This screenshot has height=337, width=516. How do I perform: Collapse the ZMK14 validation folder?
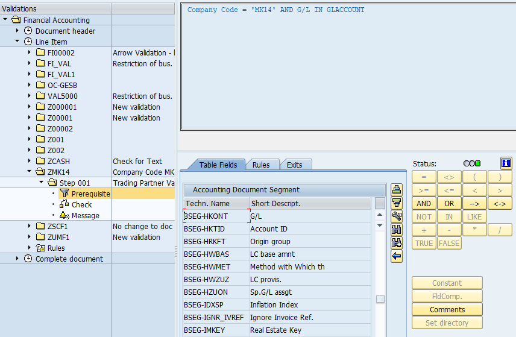[29, 172]
